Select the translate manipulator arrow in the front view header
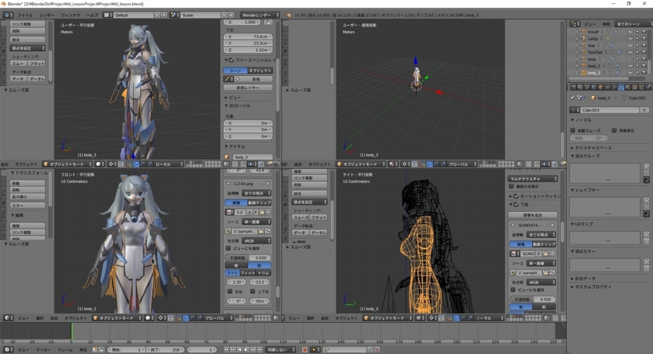653x354 pixels. (186, 318)
